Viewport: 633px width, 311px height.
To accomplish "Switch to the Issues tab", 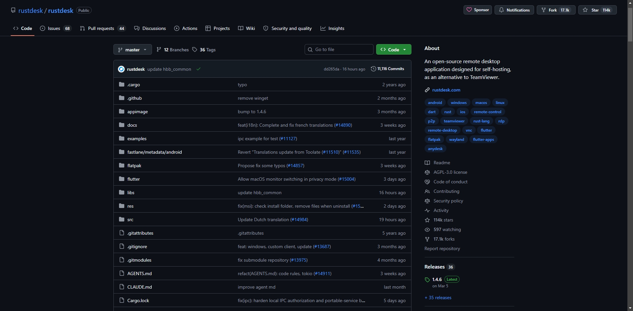I will click(x=56, y=28).
